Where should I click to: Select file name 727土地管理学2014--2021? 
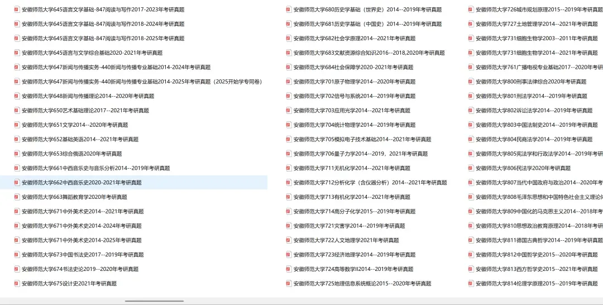click(x=537, y=24)
